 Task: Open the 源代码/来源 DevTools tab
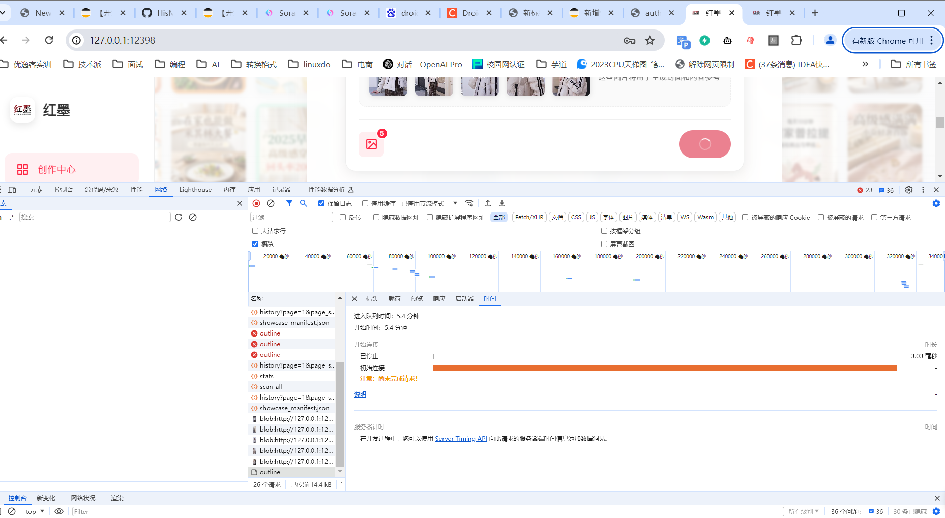pyautogui.click(x=102, y=190)
